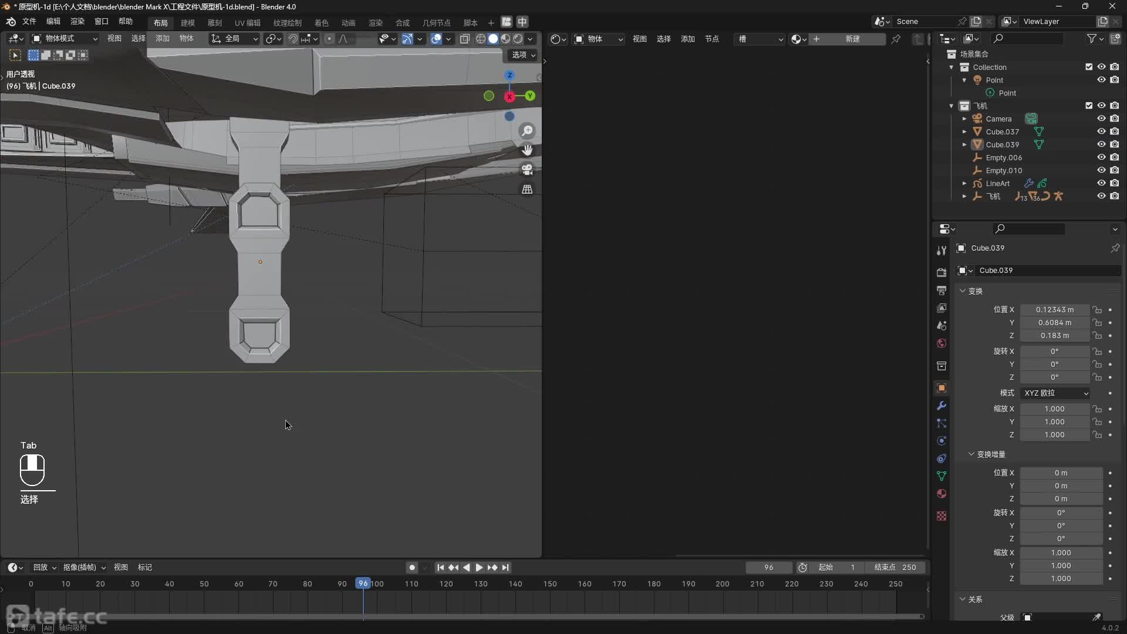This screenshot has width=1127, height=634.
Task: Open the World properties tab
Action: pos(942,343)
